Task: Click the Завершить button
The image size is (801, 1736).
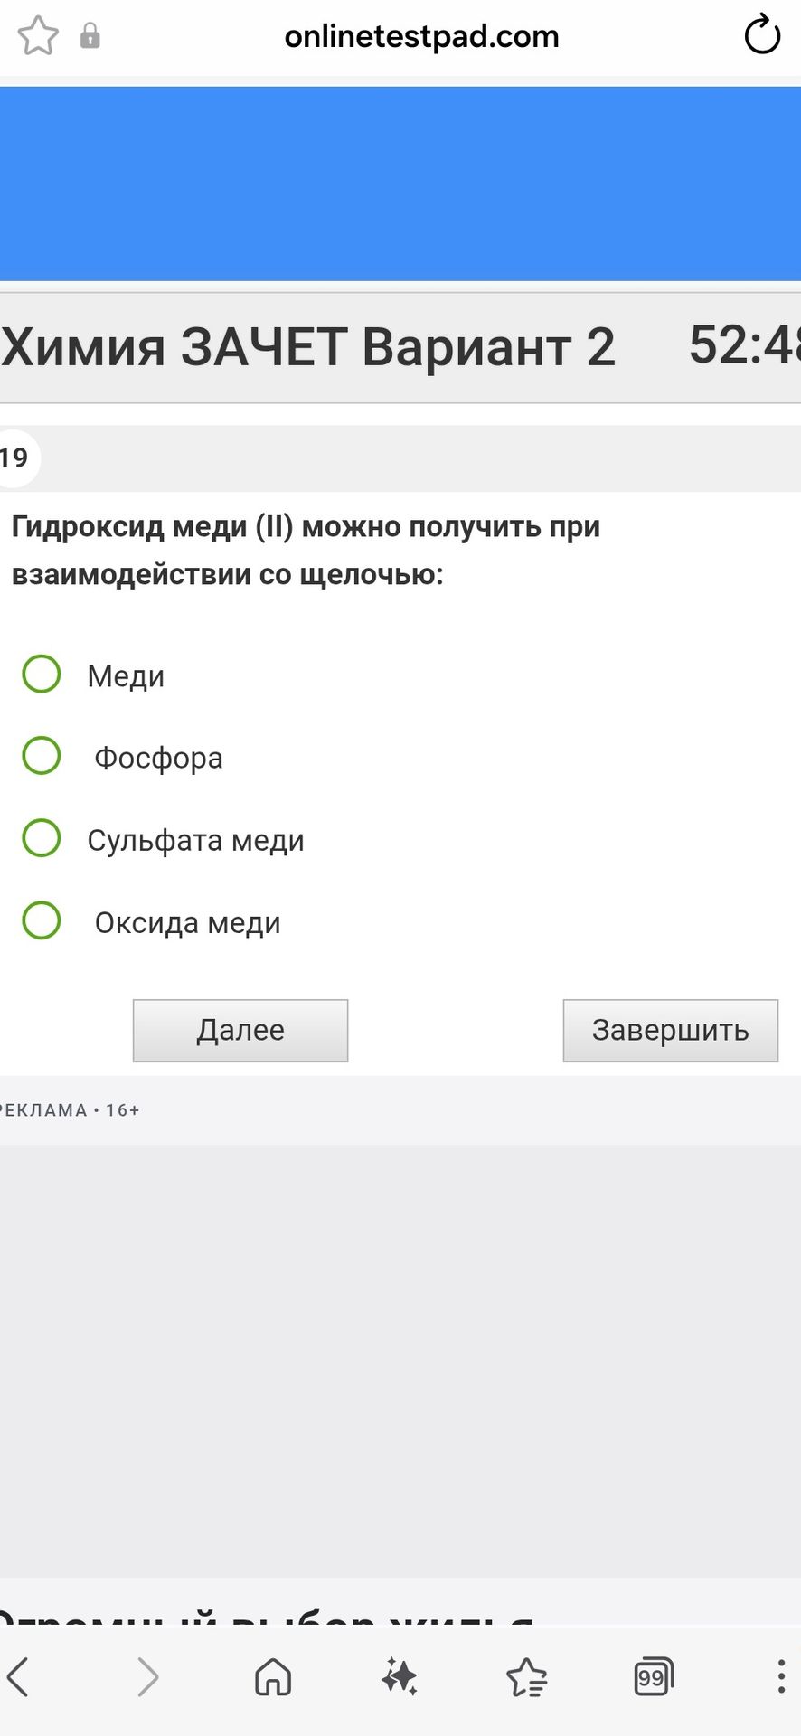Action: [671, 1031]
